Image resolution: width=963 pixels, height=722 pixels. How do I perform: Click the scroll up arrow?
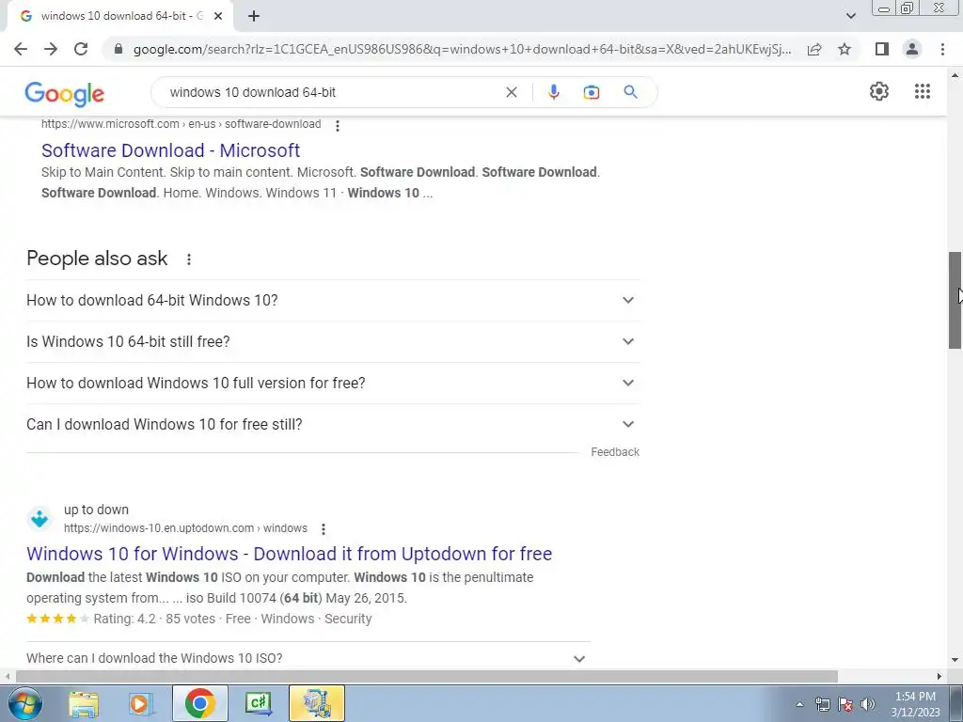tap(955, 75)
